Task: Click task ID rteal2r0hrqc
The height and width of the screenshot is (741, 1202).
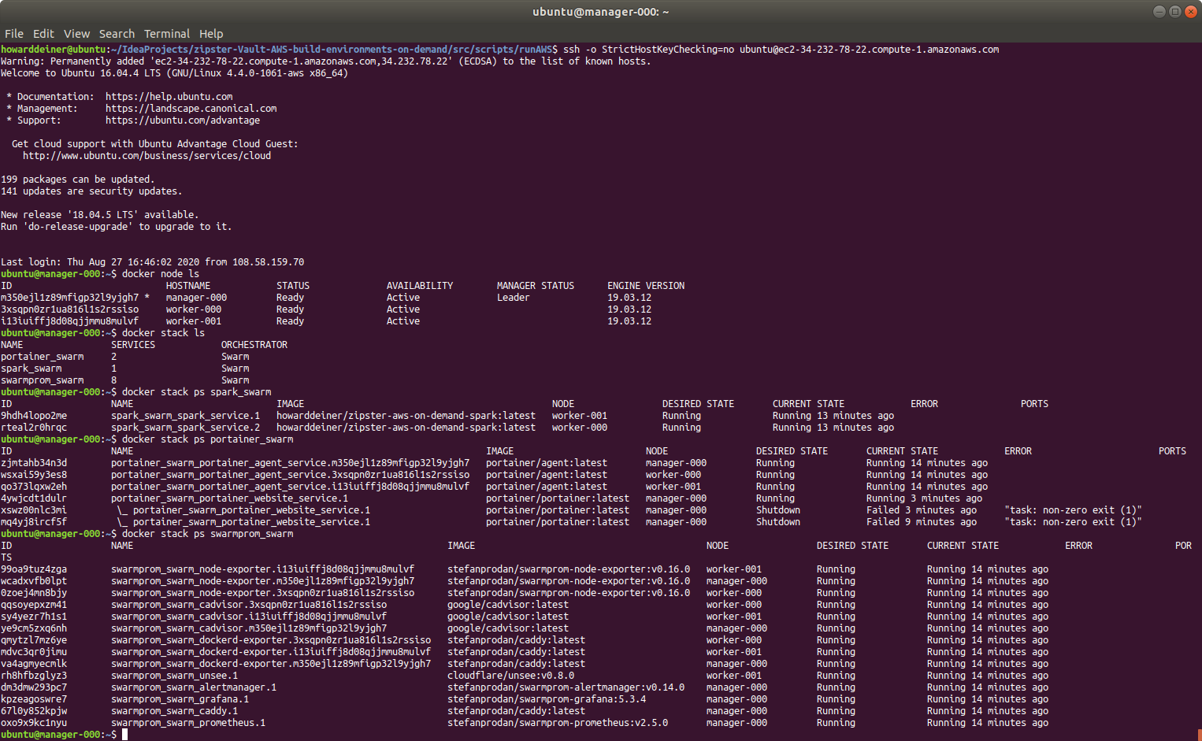Action: [34, 428]
